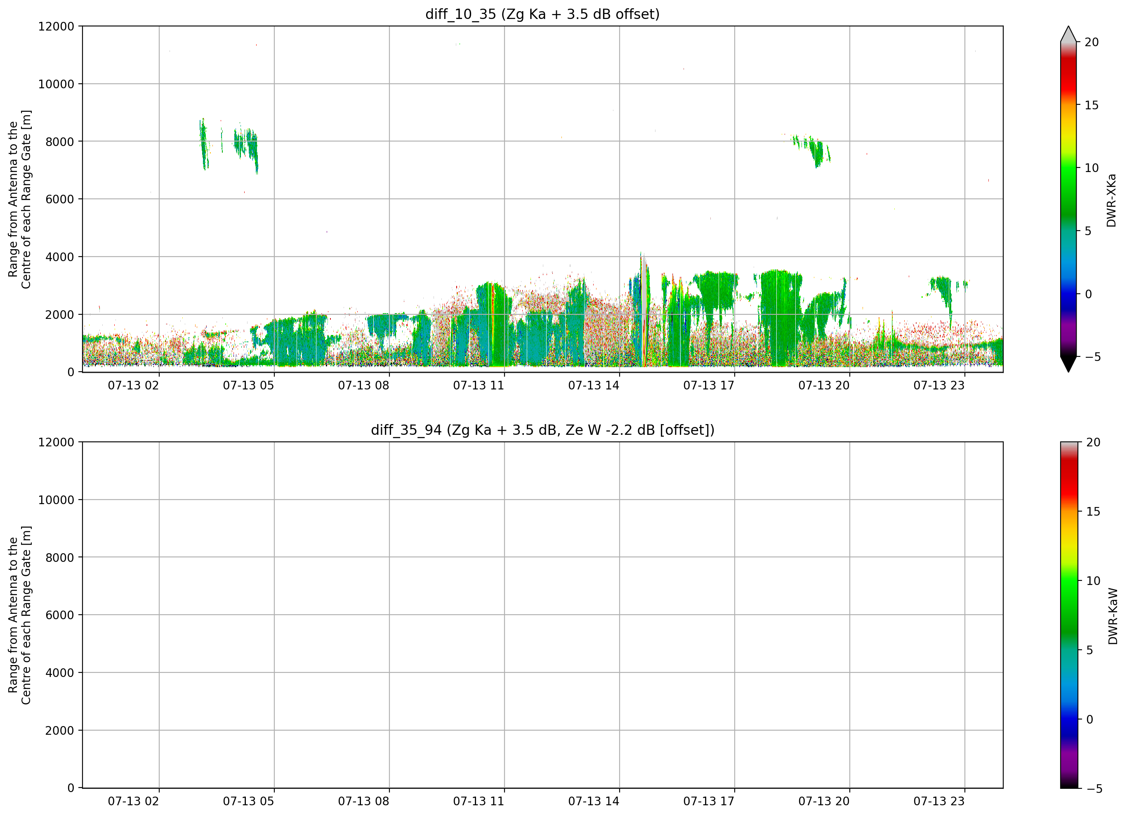This screenshot has width=1127, height=816.
Task: Click the black lower-extension arrow of the top colorbar
Action: tap(1068, 364)
